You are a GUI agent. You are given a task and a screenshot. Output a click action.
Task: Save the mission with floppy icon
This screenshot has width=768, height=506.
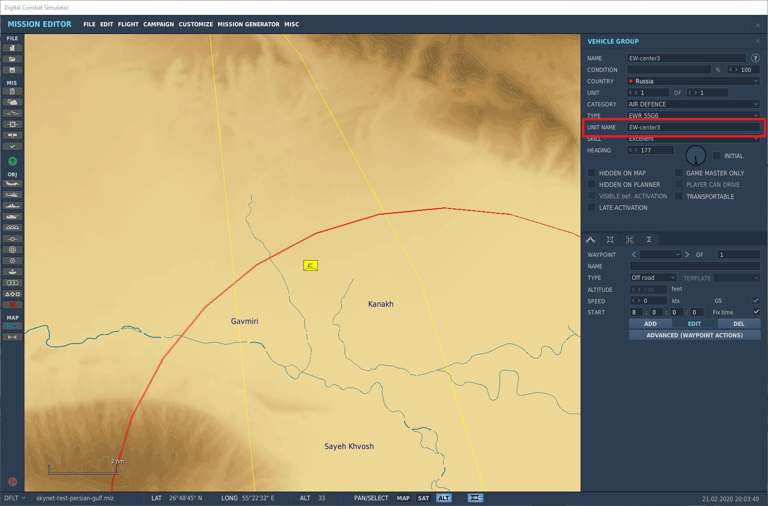12,70
